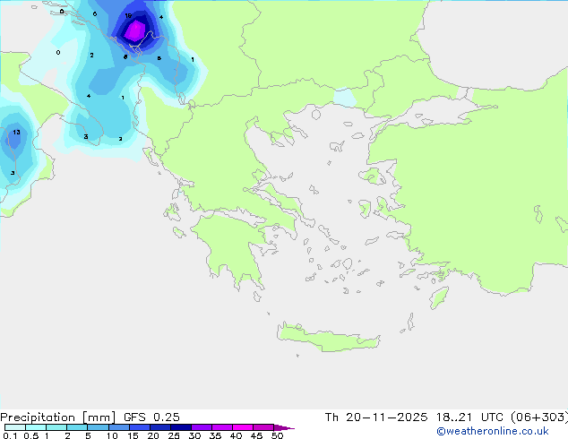Screen dimensions: 568x439
Task: Click the legend swatch between 40 and 45
Action: (x=243, y=427)
